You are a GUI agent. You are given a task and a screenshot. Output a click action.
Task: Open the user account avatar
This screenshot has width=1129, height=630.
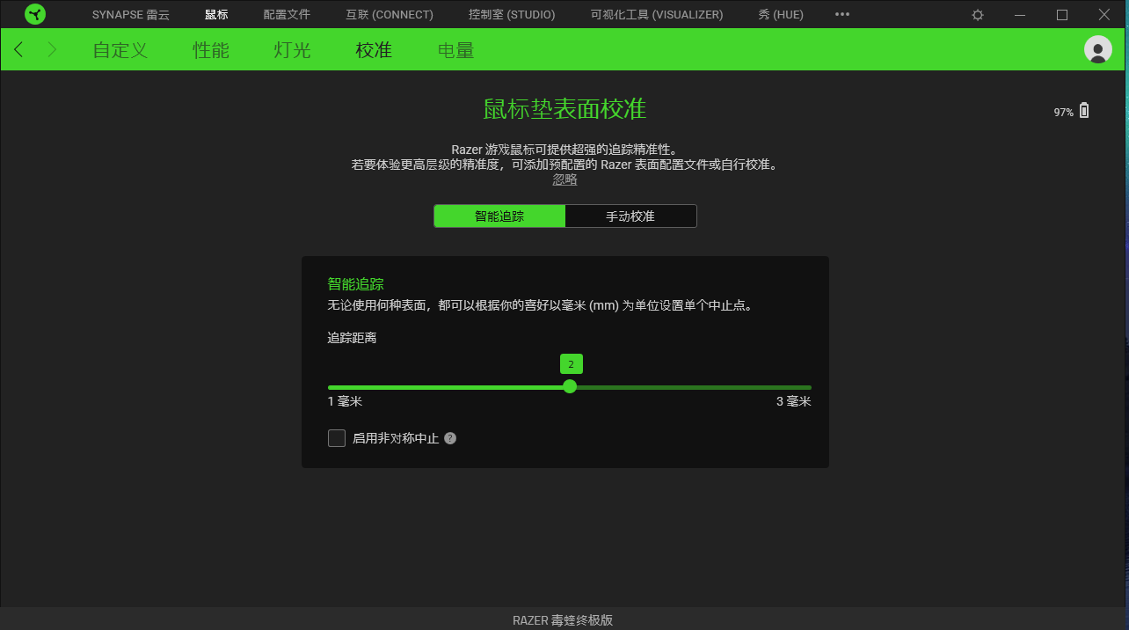coord(1098,49)
